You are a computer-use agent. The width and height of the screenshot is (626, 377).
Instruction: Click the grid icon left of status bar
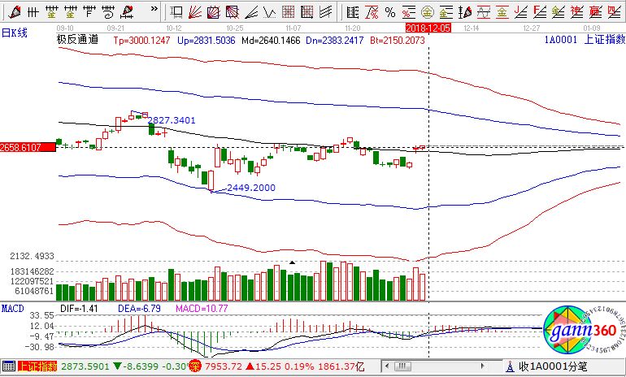(x=8, y=367)
